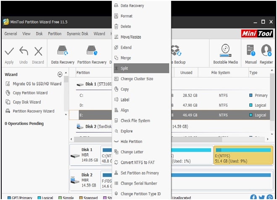Click the Register user icon
277x200 pixels.
pyautogui.click(x=266, y=50)
